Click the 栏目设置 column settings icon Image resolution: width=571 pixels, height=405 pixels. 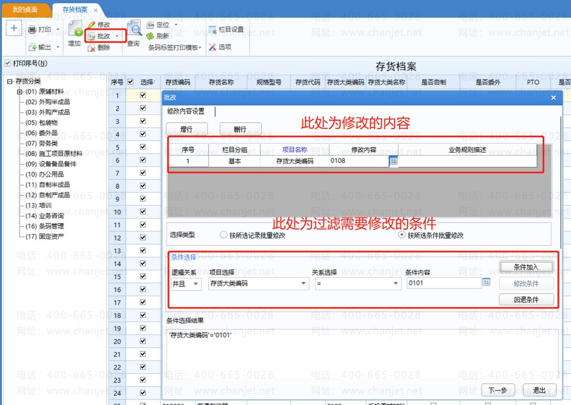(x=212, y=30)
